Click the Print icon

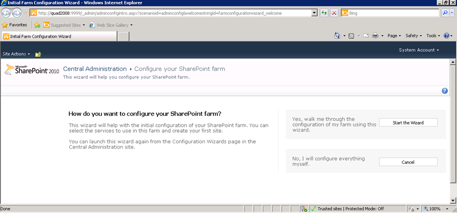pyautogui.click(x=375, y=36)
